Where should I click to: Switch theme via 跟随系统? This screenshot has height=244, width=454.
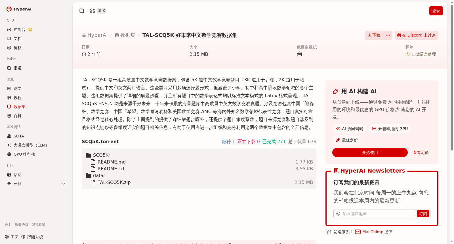(32, 237)
